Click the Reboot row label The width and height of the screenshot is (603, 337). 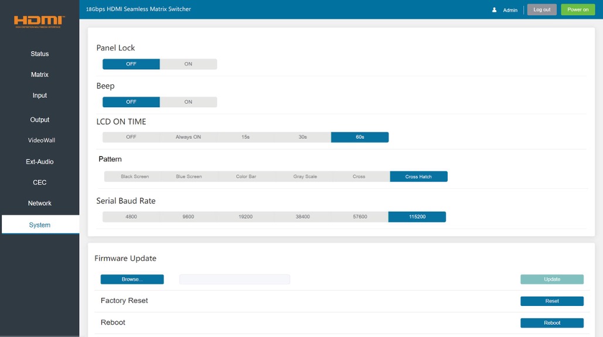point(113,322)
